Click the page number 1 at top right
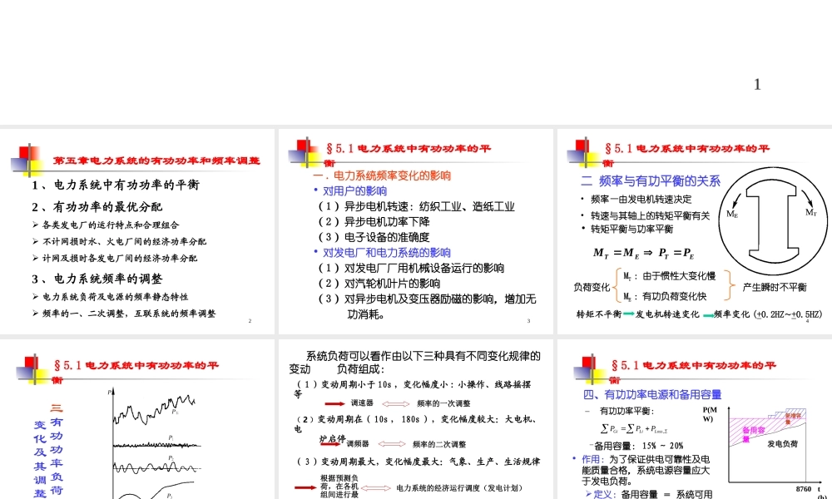 coord(757,84)
